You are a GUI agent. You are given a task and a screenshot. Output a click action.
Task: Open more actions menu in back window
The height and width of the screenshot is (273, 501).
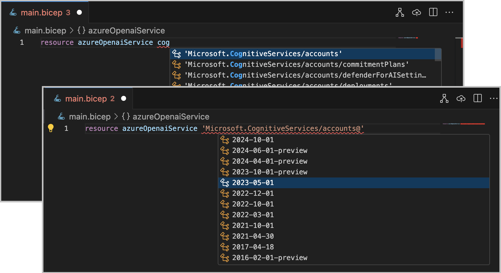click(449, 12)
